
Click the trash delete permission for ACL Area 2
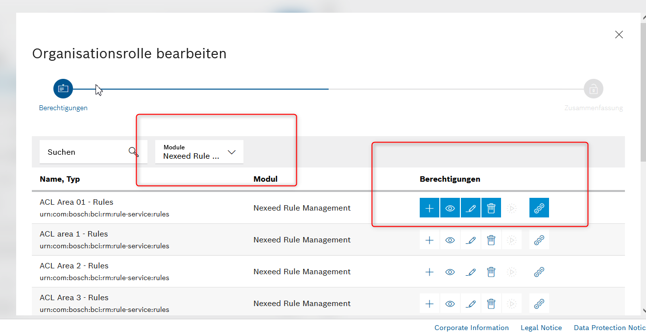491,271
